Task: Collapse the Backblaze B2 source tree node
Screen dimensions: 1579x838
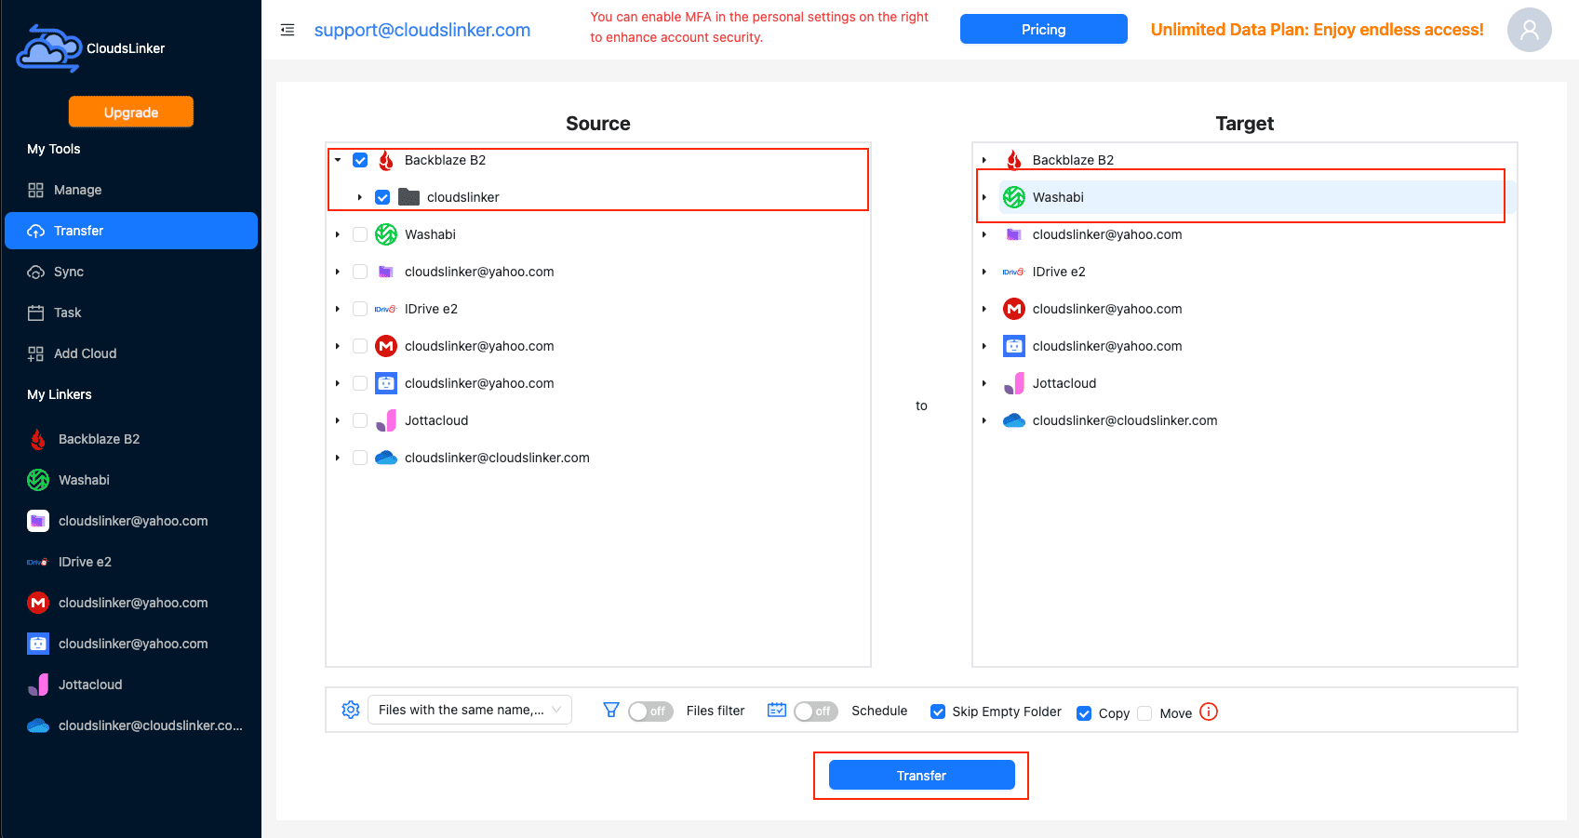Action: [x=338, y=160]
